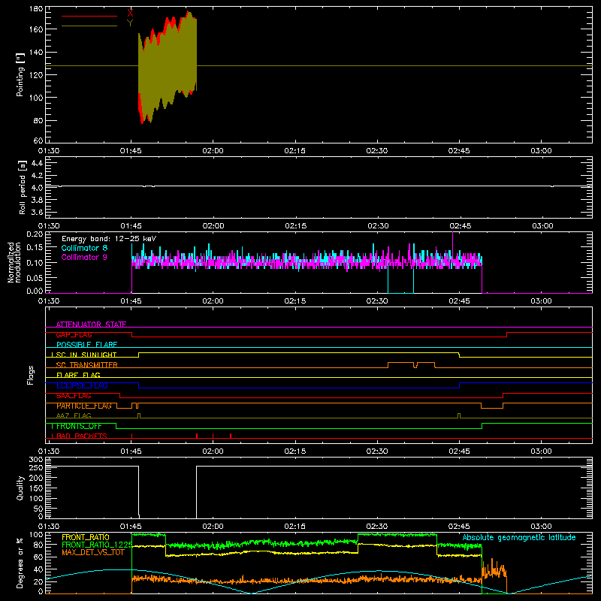The height and width of the screenshot is (601, 601).
Task: Click the 0.20 tick on modulation axis
Action: (35, 234)
